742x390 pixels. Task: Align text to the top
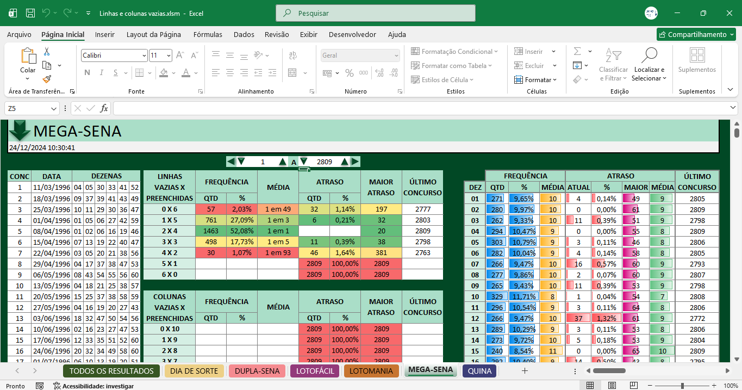(216, 55)
